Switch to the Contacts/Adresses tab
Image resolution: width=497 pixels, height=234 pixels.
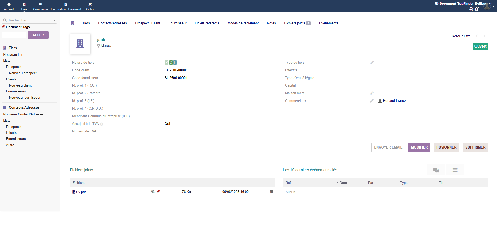[112, 23]
